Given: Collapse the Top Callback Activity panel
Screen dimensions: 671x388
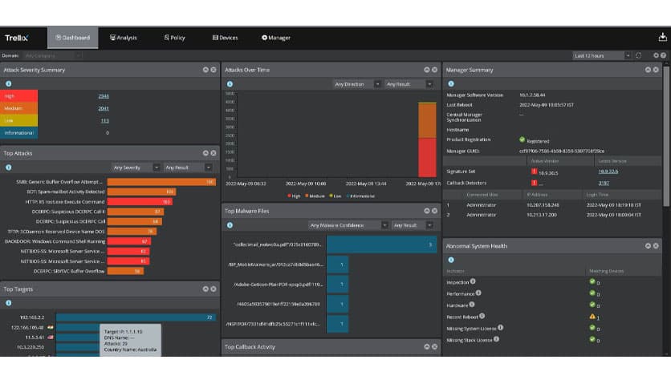Looking at the screenshot, I should tap(427, 346).
